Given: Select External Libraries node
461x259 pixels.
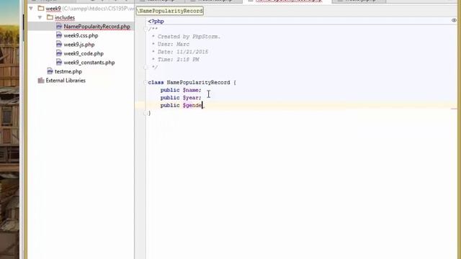Looking at the screenshot, I should (66, 81).
